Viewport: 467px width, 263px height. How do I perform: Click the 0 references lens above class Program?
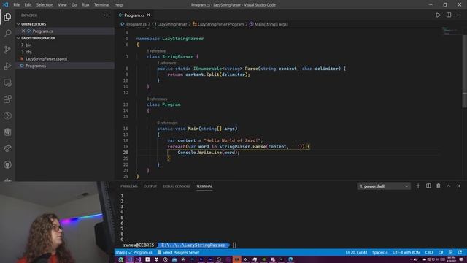point(157,99)
